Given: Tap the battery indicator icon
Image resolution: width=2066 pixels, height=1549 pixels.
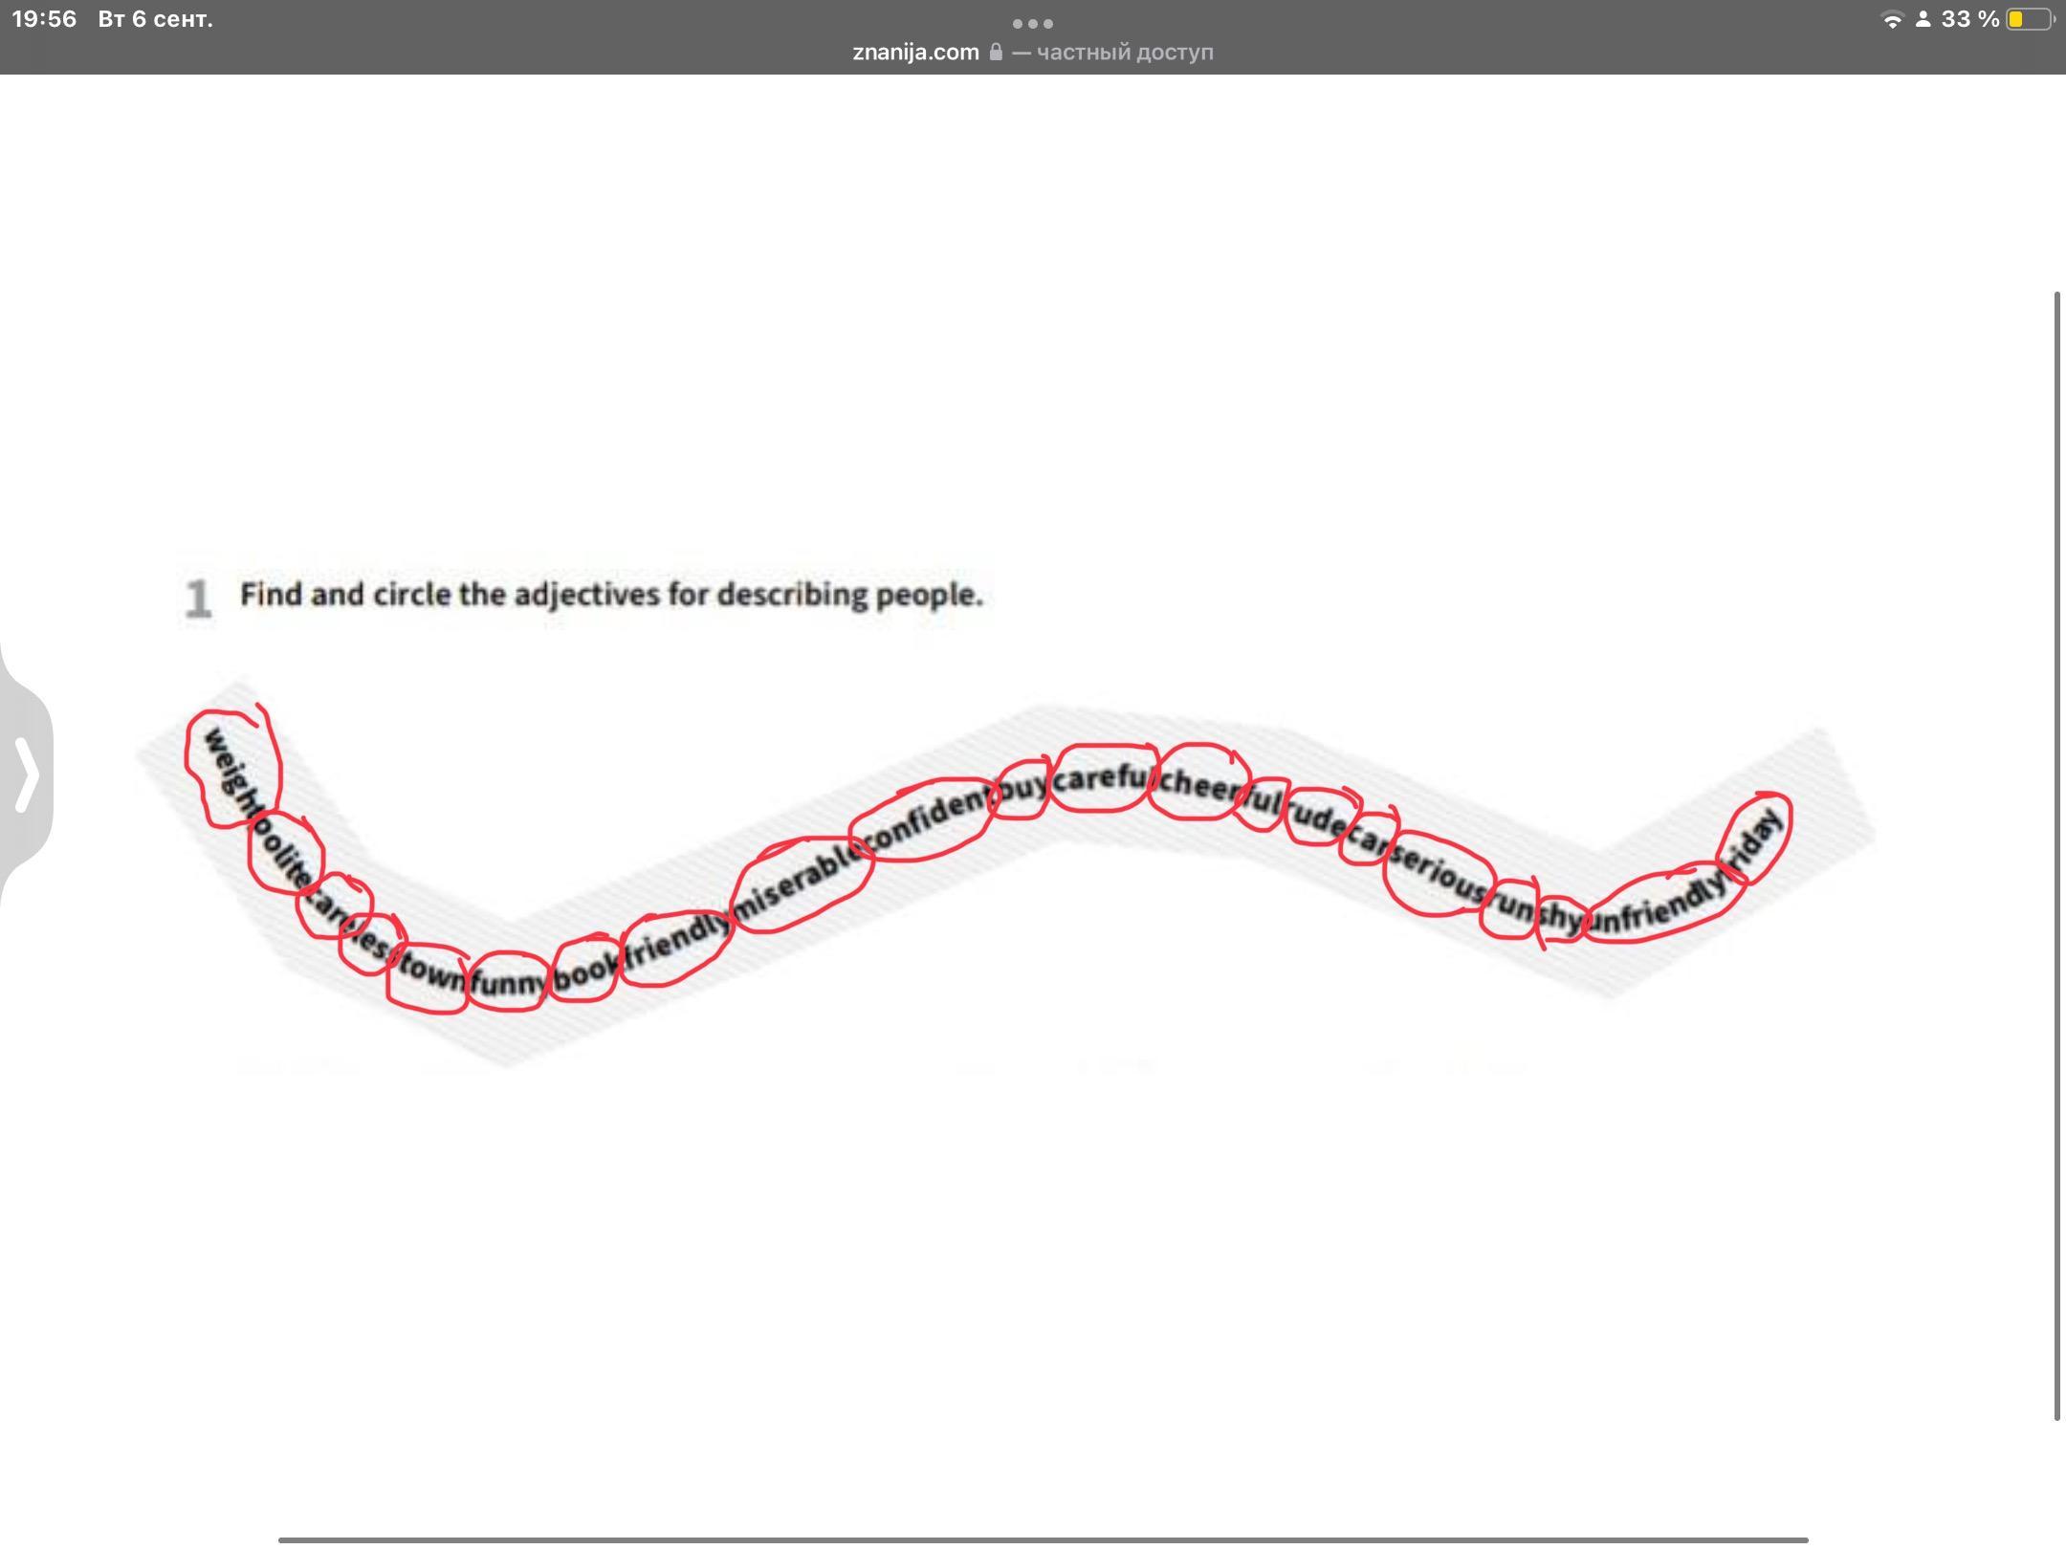Looking at the screenshot, I should 2029,19.
